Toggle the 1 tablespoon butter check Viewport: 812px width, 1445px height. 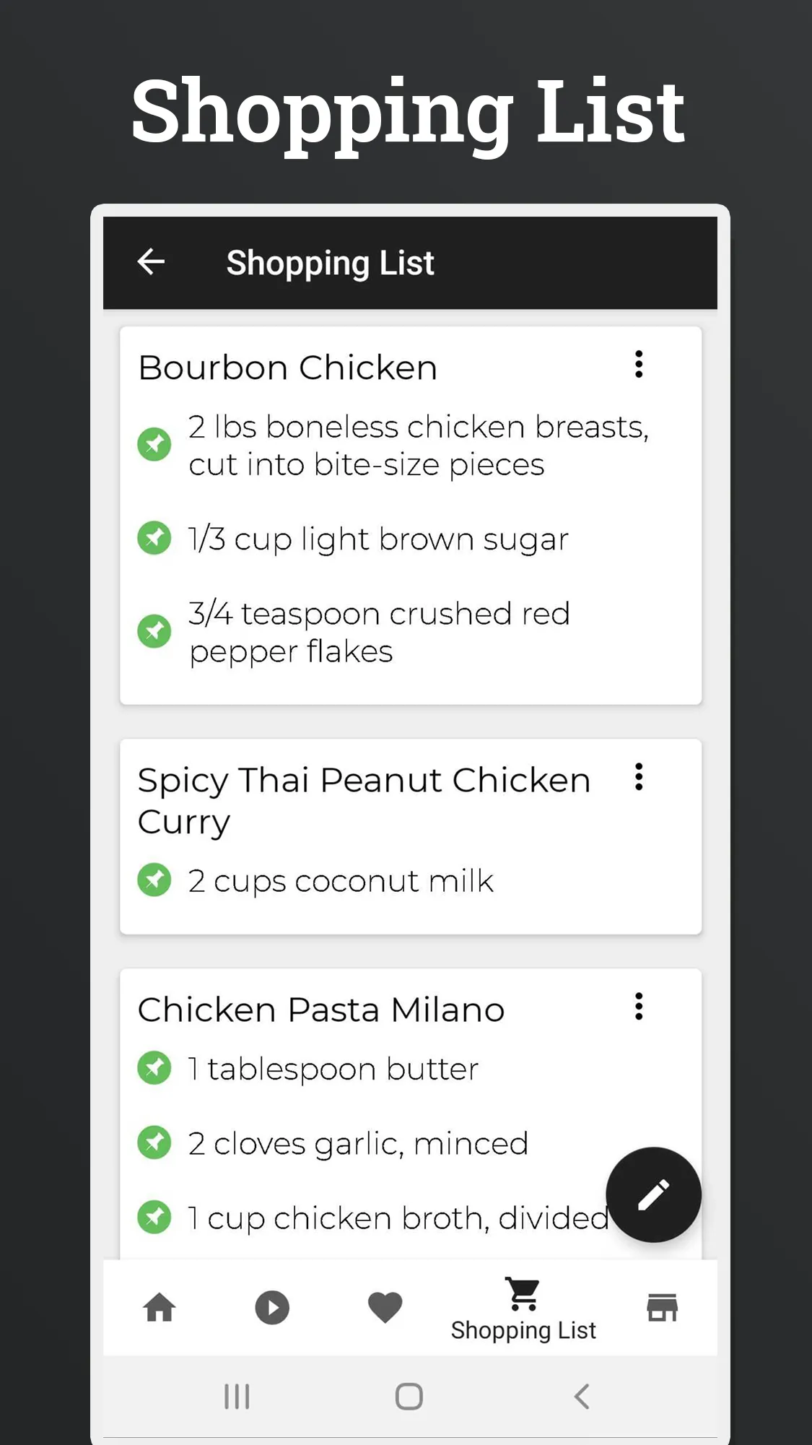(154, 1068)
